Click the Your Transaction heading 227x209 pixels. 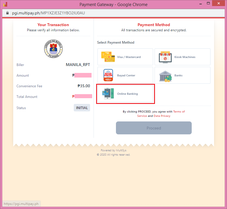click(x=53, y=25)
